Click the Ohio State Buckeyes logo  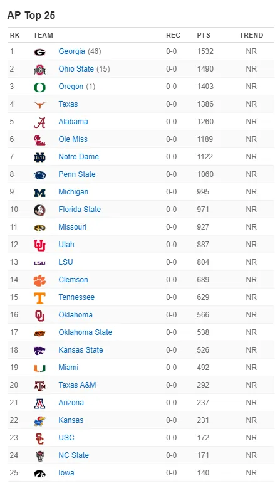pyautogui.click(x=39, y=70)
